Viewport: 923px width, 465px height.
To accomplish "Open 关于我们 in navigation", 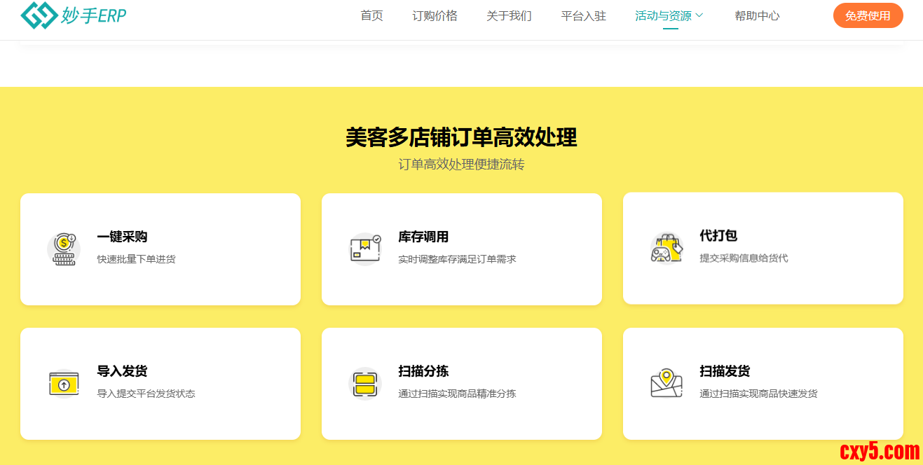I will pyautogui.click(x=509, y=16).
